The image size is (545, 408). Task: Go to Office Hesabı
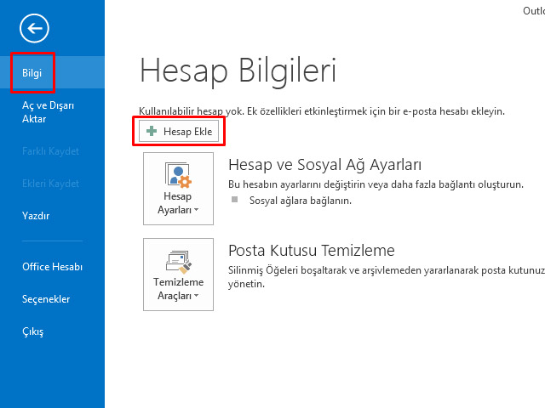pos(52,267)
